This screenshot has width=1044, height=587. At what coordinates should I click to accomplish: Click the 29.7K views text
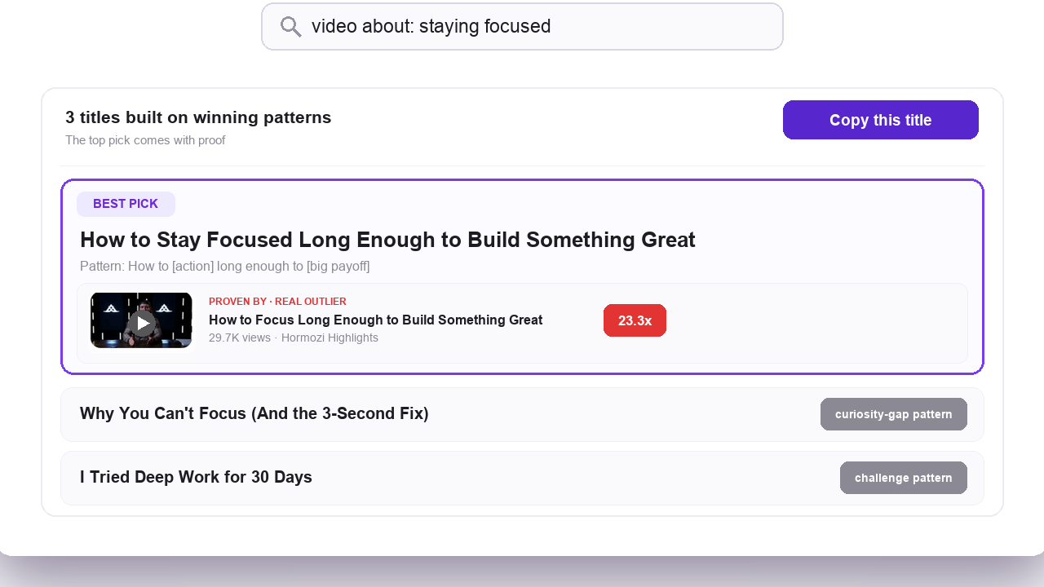point(240,338)
